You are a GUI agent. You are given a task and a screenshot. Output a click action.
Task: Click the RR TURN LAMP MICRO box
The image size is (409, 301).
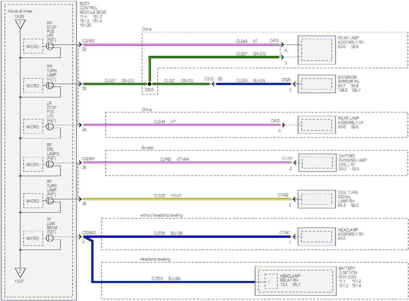[33, 85]
